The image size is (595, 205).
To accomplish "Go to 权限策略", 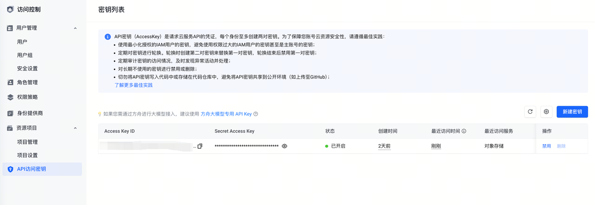I will [27, 97].
